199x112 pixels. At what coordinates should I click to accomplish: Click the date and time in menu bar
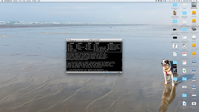click(x=188, y=1)
